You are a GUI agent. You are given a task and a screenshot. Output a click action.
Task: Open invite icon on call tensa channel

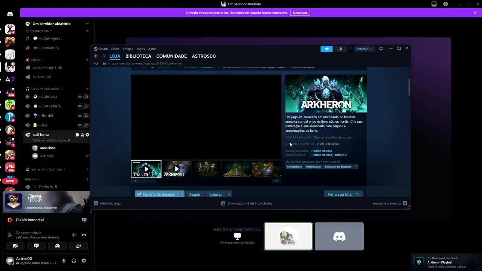[x=82, y=135]
